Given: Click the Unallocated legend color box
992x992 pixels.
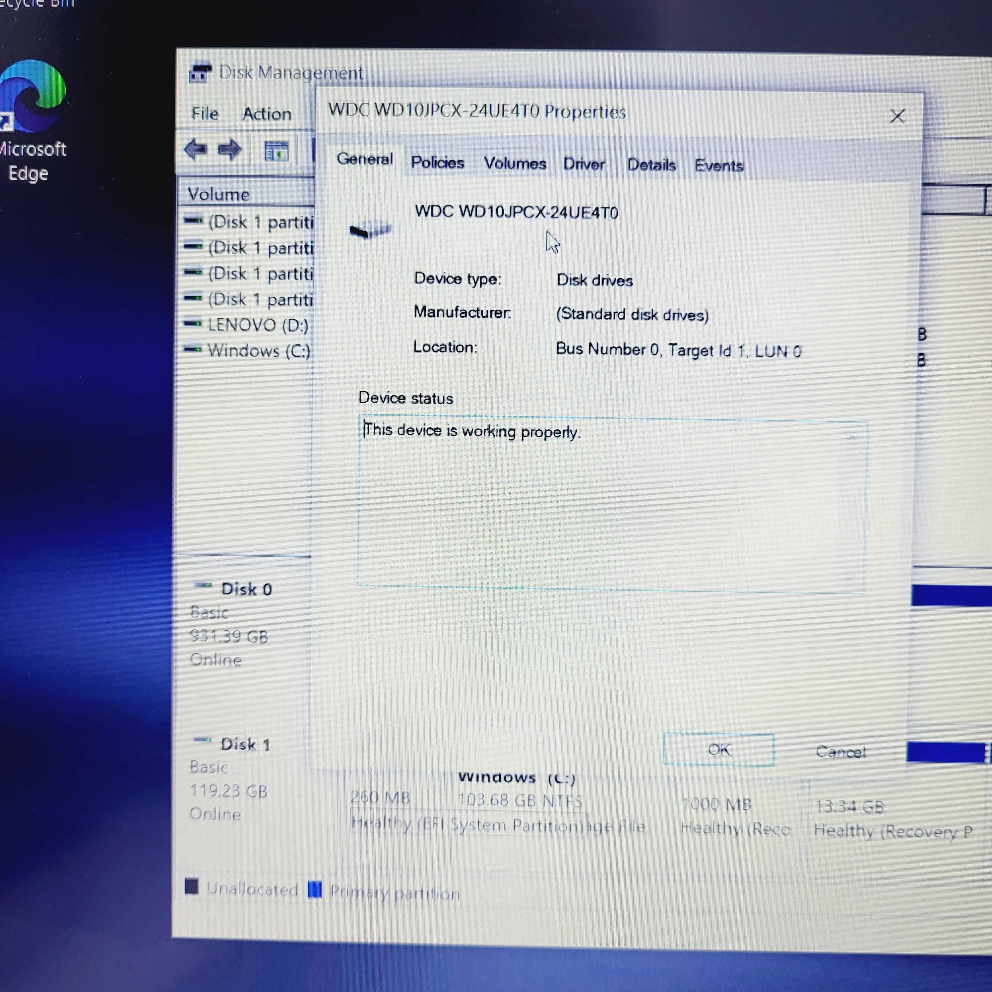Looking at the screenshot, I should [x=192, y=887].
